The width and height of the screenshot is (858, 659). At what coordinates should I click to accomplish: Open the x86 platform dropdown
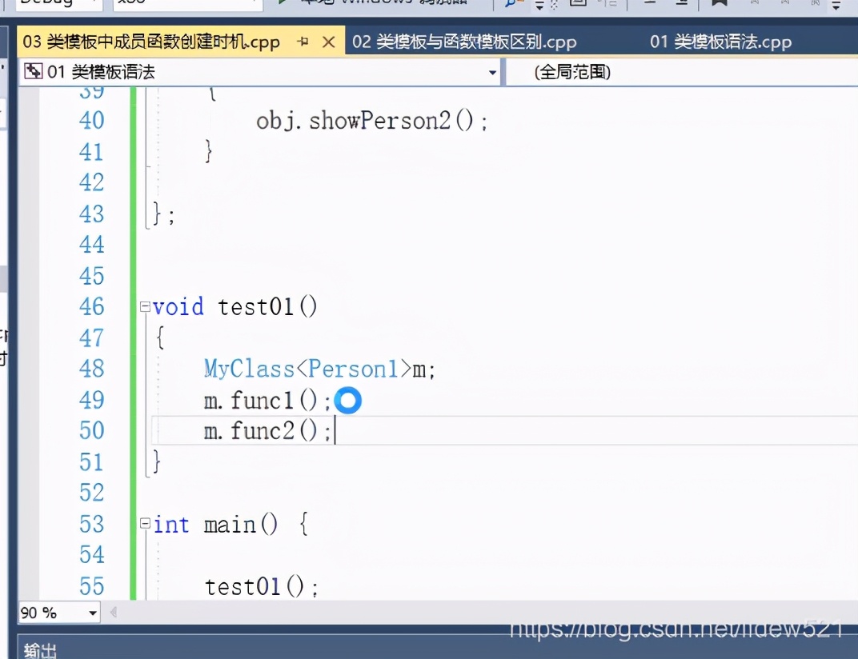point(184,3)
